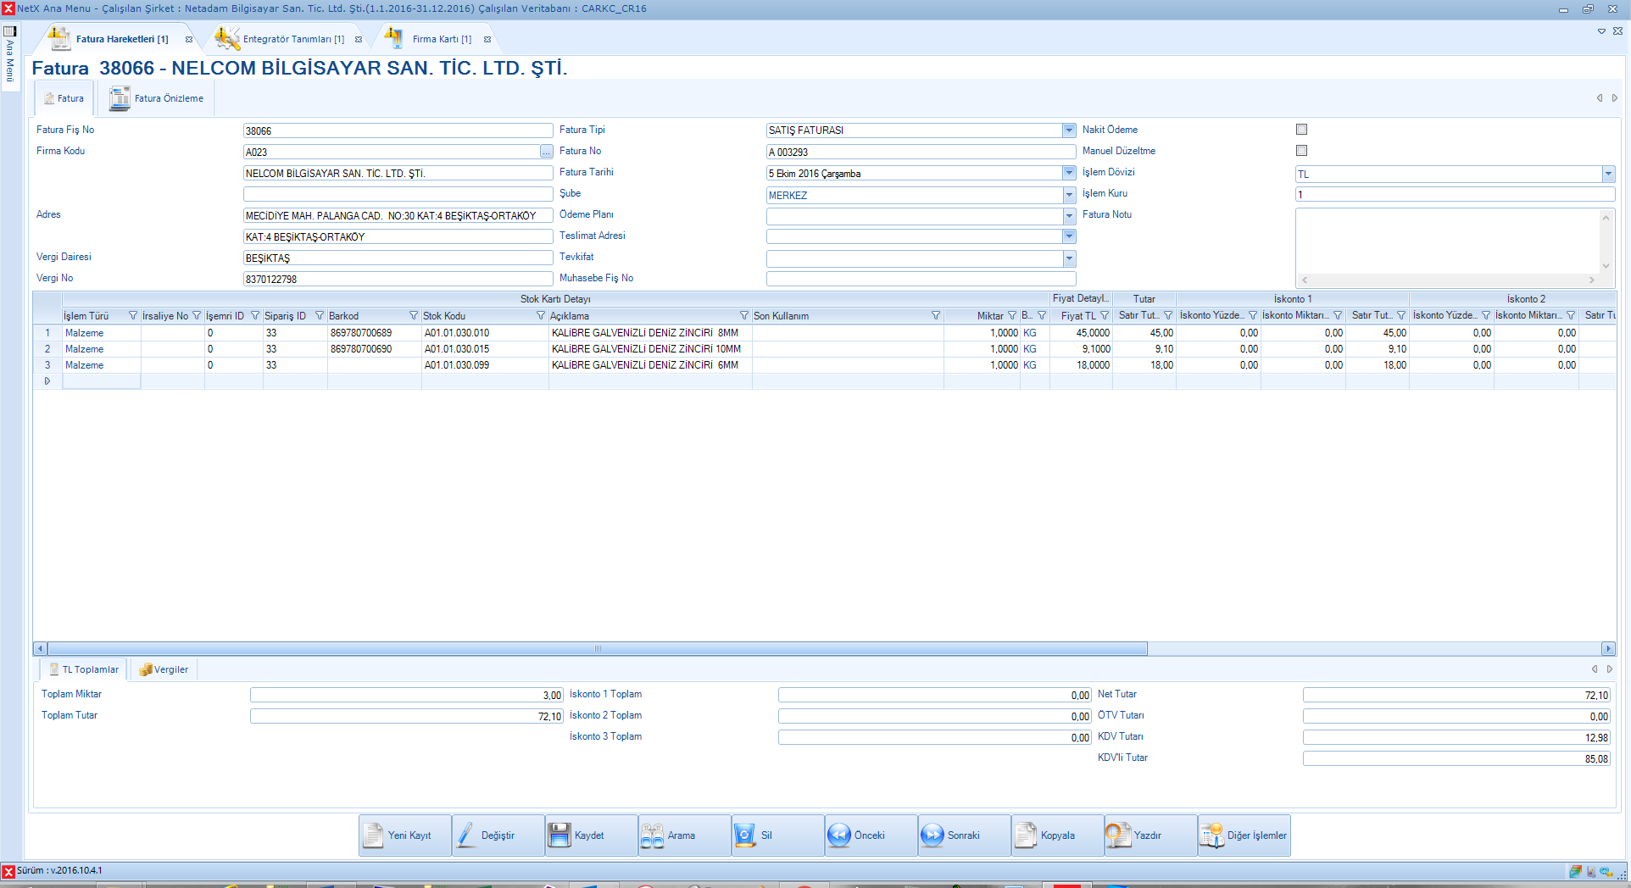Open the İşlem Türü column filter
Image resolution: width=1631 pixels, height=888 pixels.
point(133,316)
